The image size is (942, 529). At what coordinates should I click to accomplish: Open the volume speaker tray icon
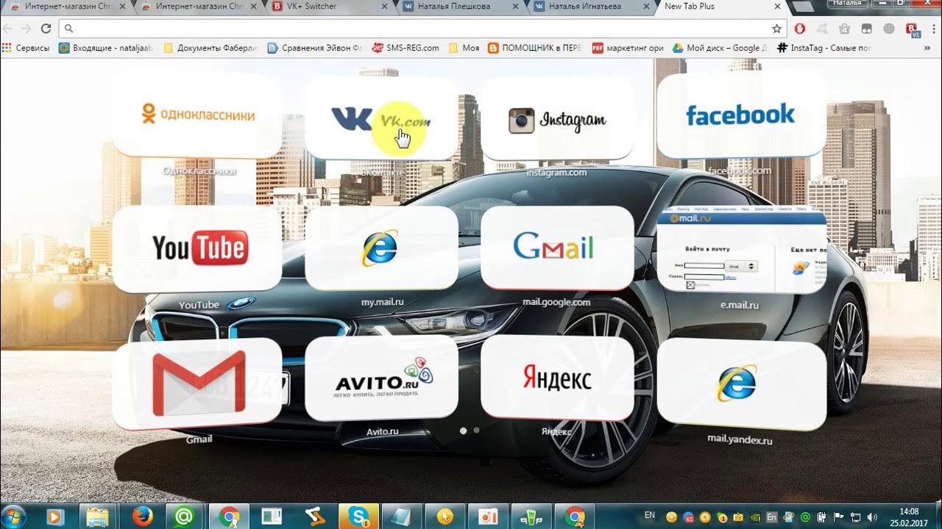coord(872,517)
